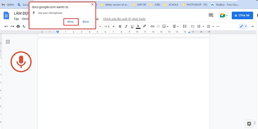This screenshot has width=258, height=129.
Task: Add a comment from the toolbar
Action: coord(158,26)
